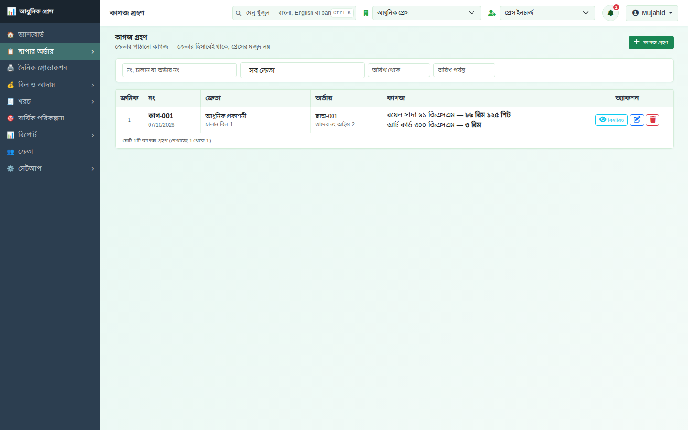Show details with the বিস্তারিত eye button
Screen dimensions: 688x430
pyautogui.click(x=612, y=120)
